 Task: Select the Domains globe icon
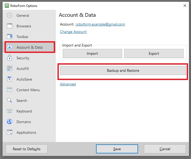coord(10,122)
